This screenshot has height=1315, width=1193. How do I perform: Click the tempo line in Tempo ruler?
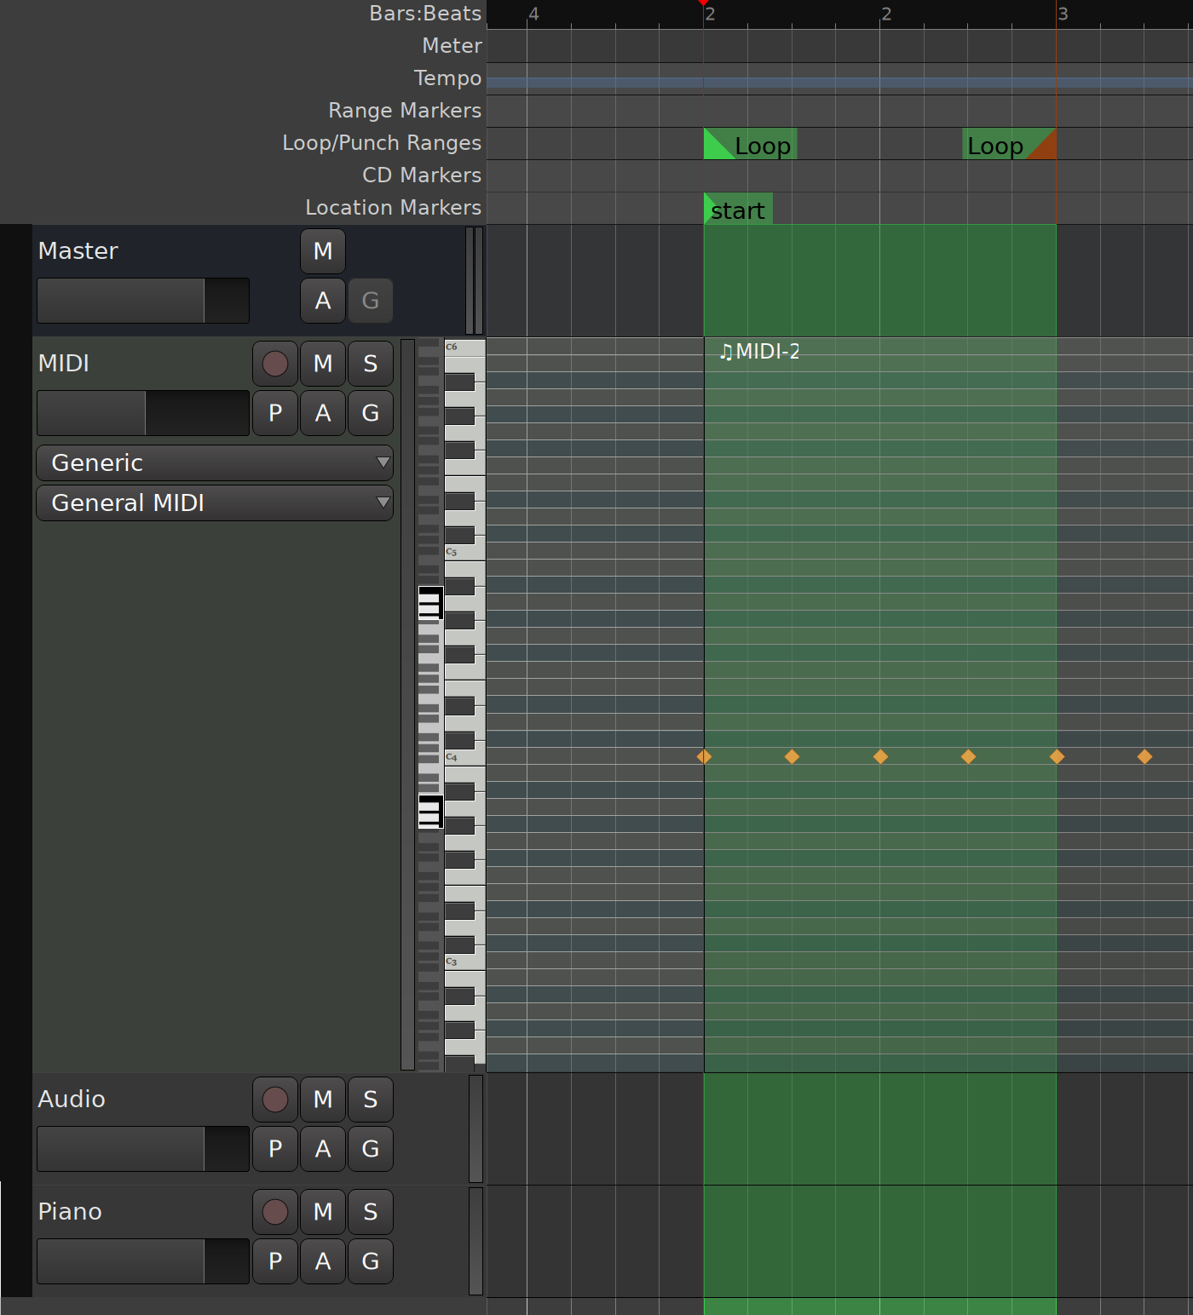[839, 83]
